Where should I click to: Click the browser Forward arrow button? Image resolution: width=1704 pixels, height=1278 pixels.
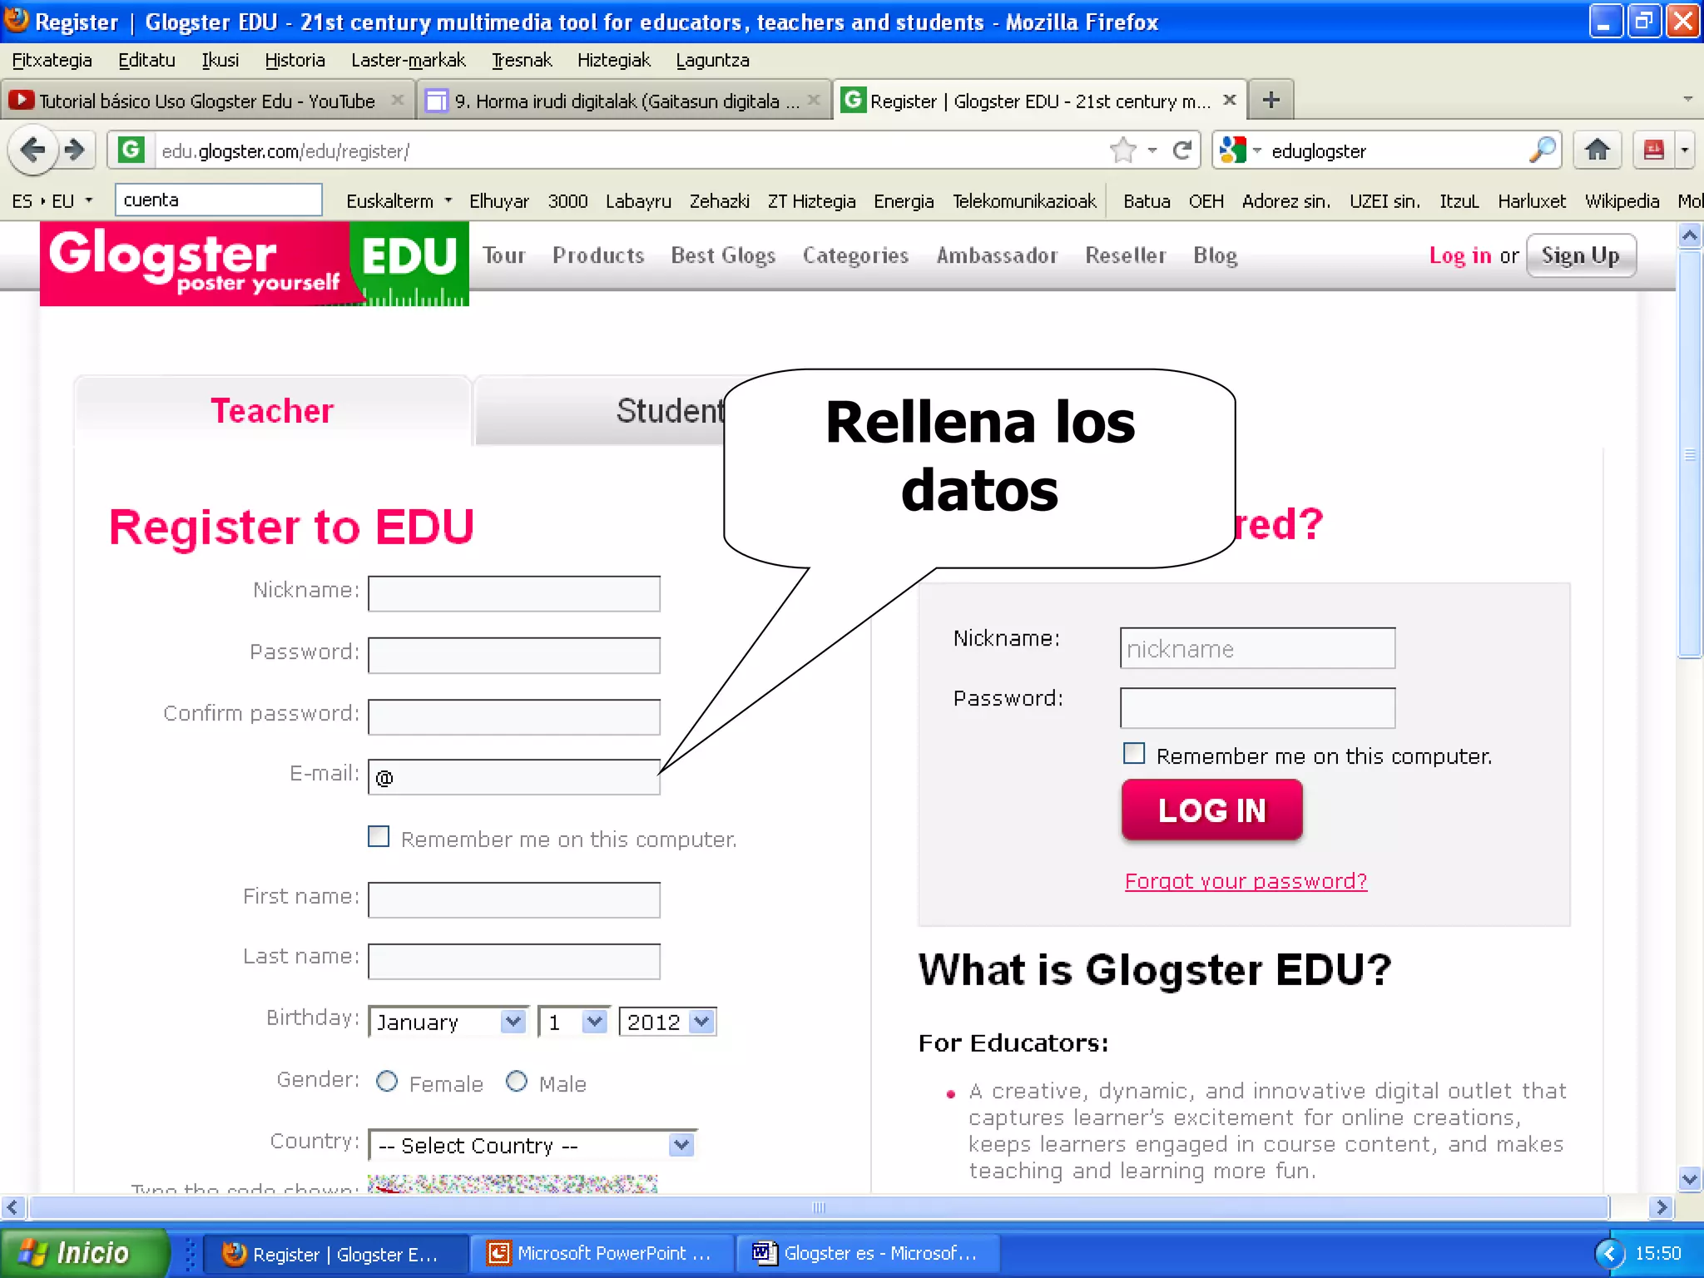point(75,150)
